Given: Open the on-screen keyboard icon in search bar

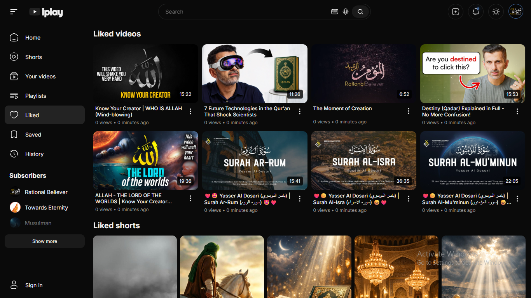Looking at the screenshot, I should coord(335,12).
